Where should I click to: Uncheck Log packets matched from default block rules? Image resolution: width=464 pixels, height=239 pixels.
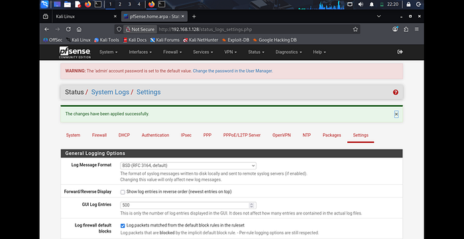tap(123, 225)
